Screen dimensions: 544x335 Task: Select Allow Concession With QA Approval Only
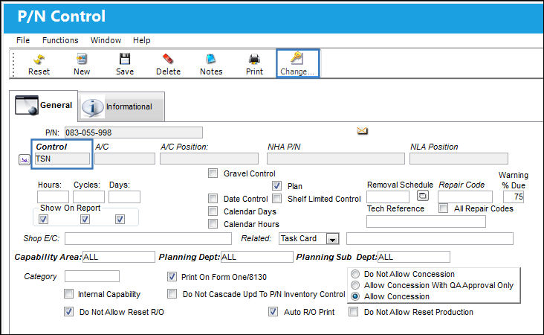click(355, 285)
